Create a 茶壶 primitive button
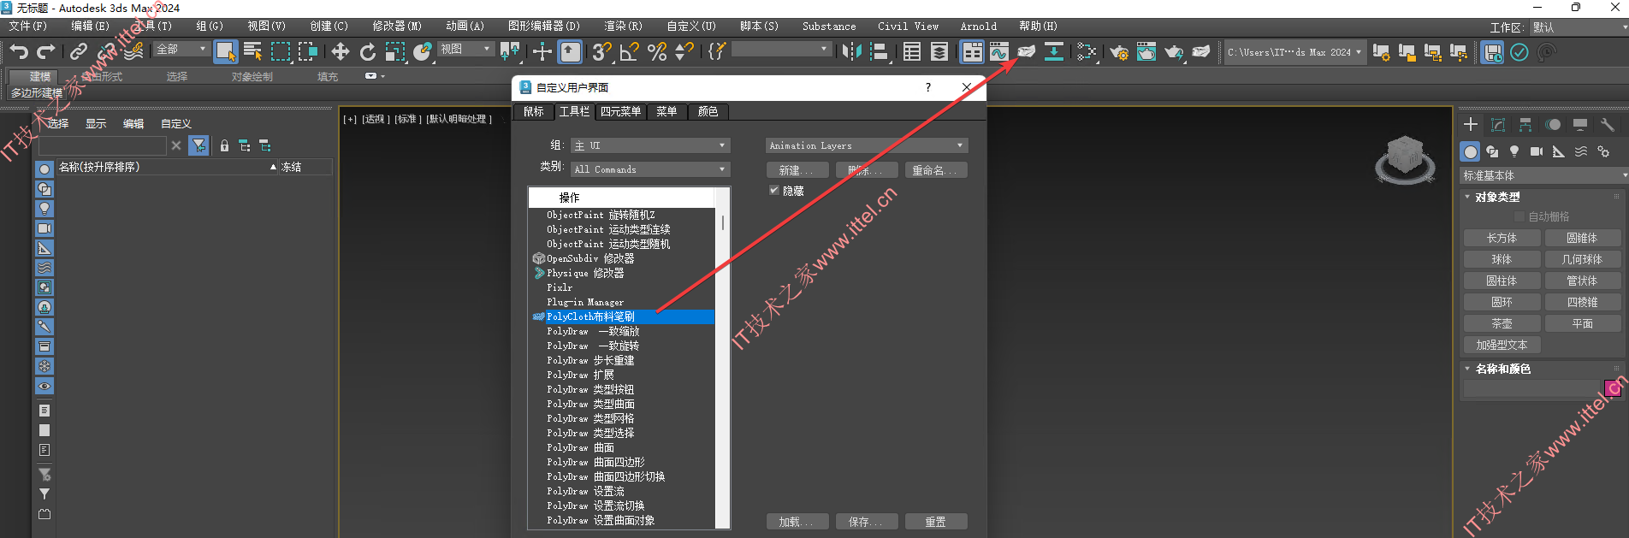Screen dimensions: 1629x538 tap(1502, 323)
